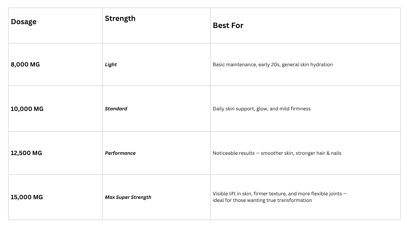Select the Daily skin support description
The height and width of the screenshot is (229, 407).
click(262, 109)
